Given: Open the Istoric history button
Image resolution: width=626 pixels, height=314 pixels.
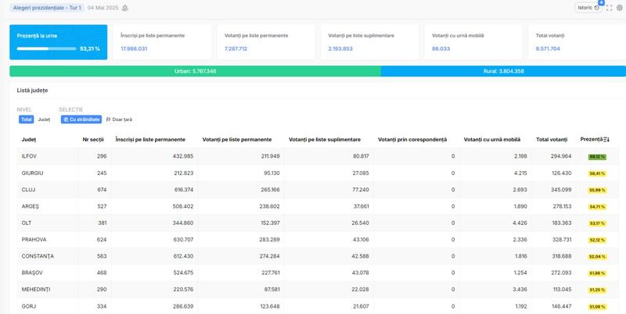Looking at the screenshot, I should pos(588,8).
